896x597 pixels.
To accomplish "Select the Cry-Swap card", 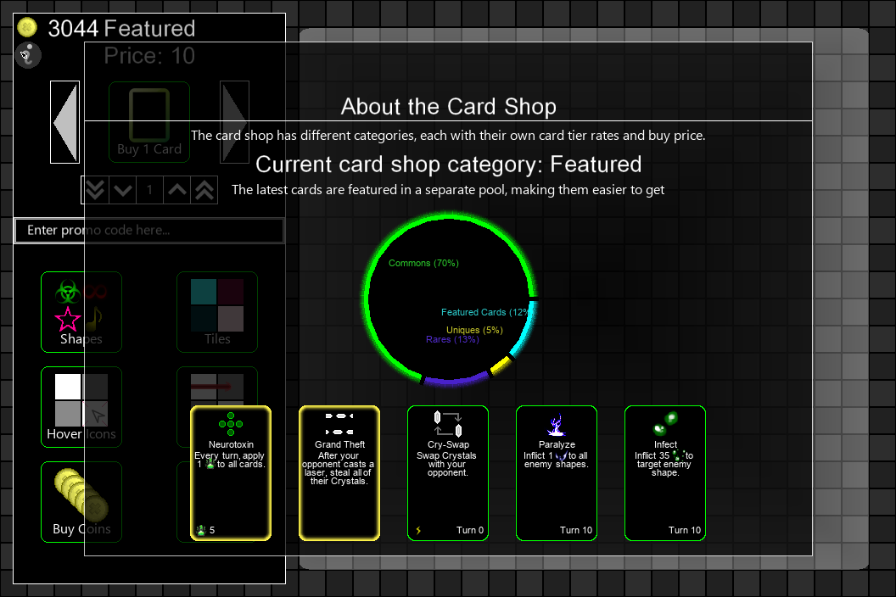I will pos(448,473).
